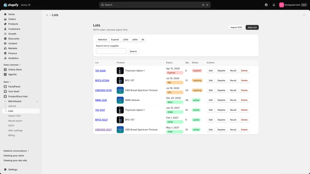Click Thymosin Alpha-1 thumbnail for TA1-0426
This screenshot has height=174, width=310.
click(120, 71)
